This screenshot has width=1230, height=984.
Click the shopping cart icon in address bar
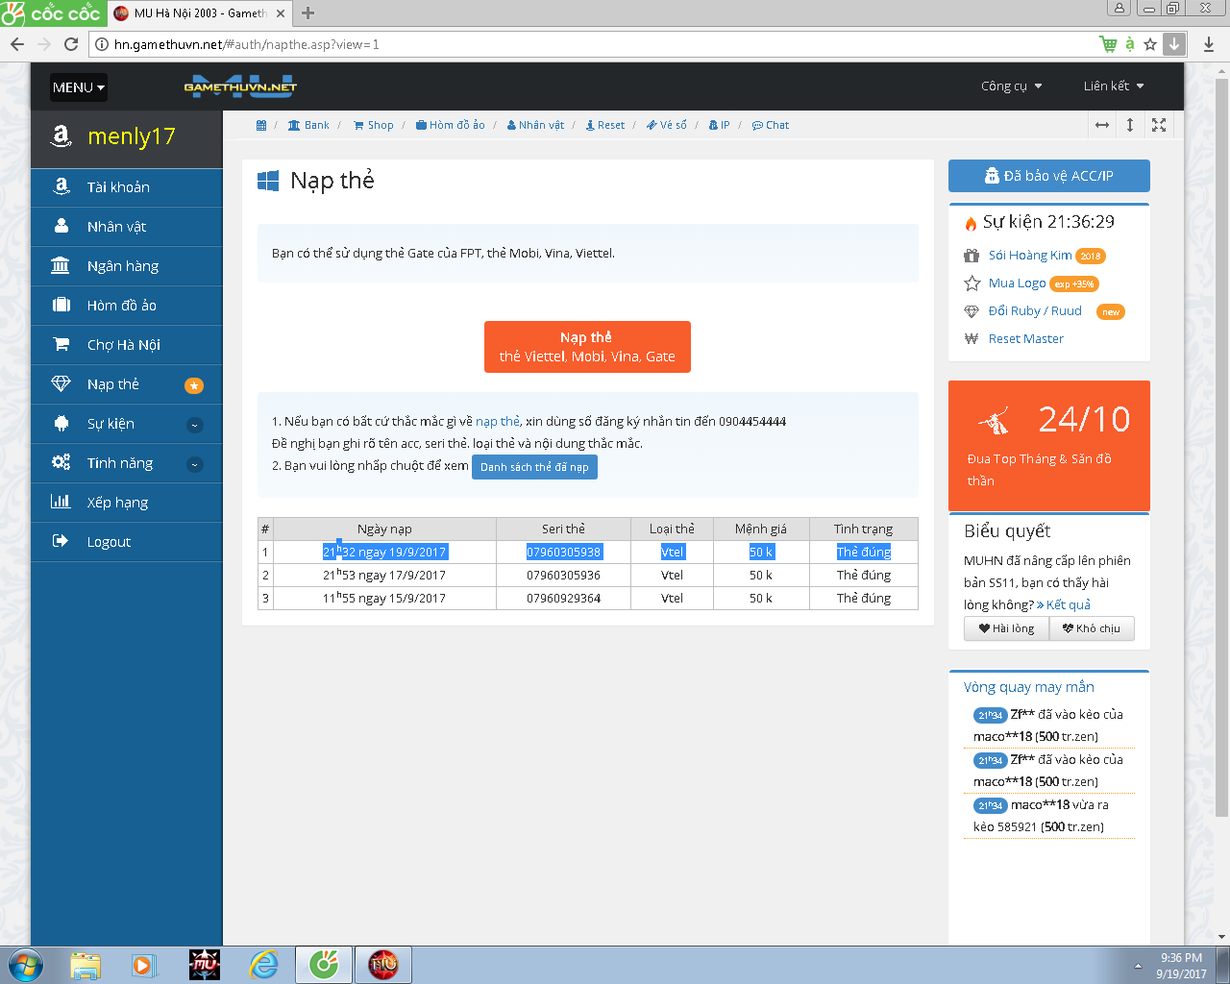[x=1108, y=44]
